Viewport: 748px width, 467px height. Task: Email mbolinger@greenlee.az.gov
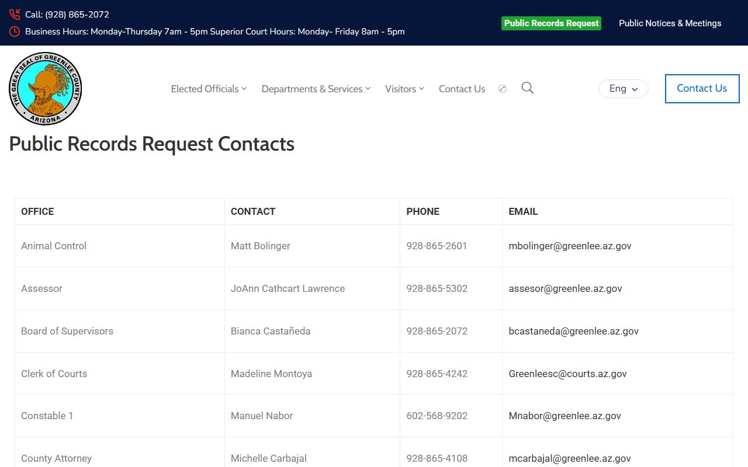point(570,246)
